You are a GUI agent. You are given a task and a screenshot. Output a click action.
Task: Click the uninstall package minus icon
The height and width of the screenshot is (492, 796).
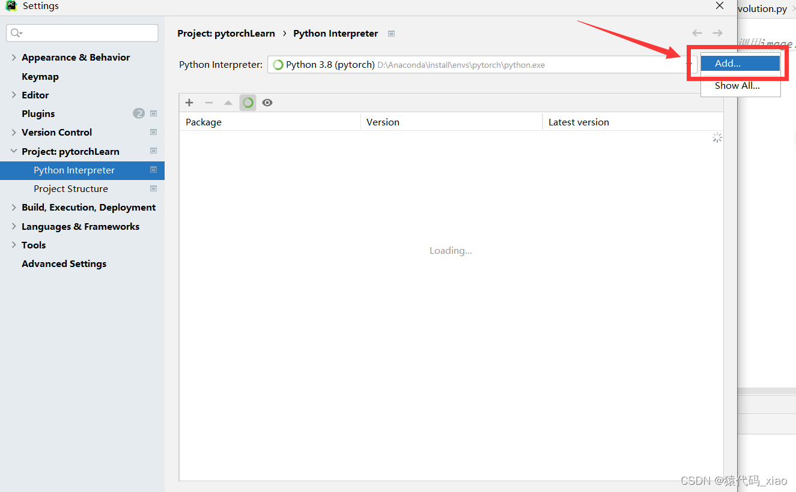tap(209, 103)
